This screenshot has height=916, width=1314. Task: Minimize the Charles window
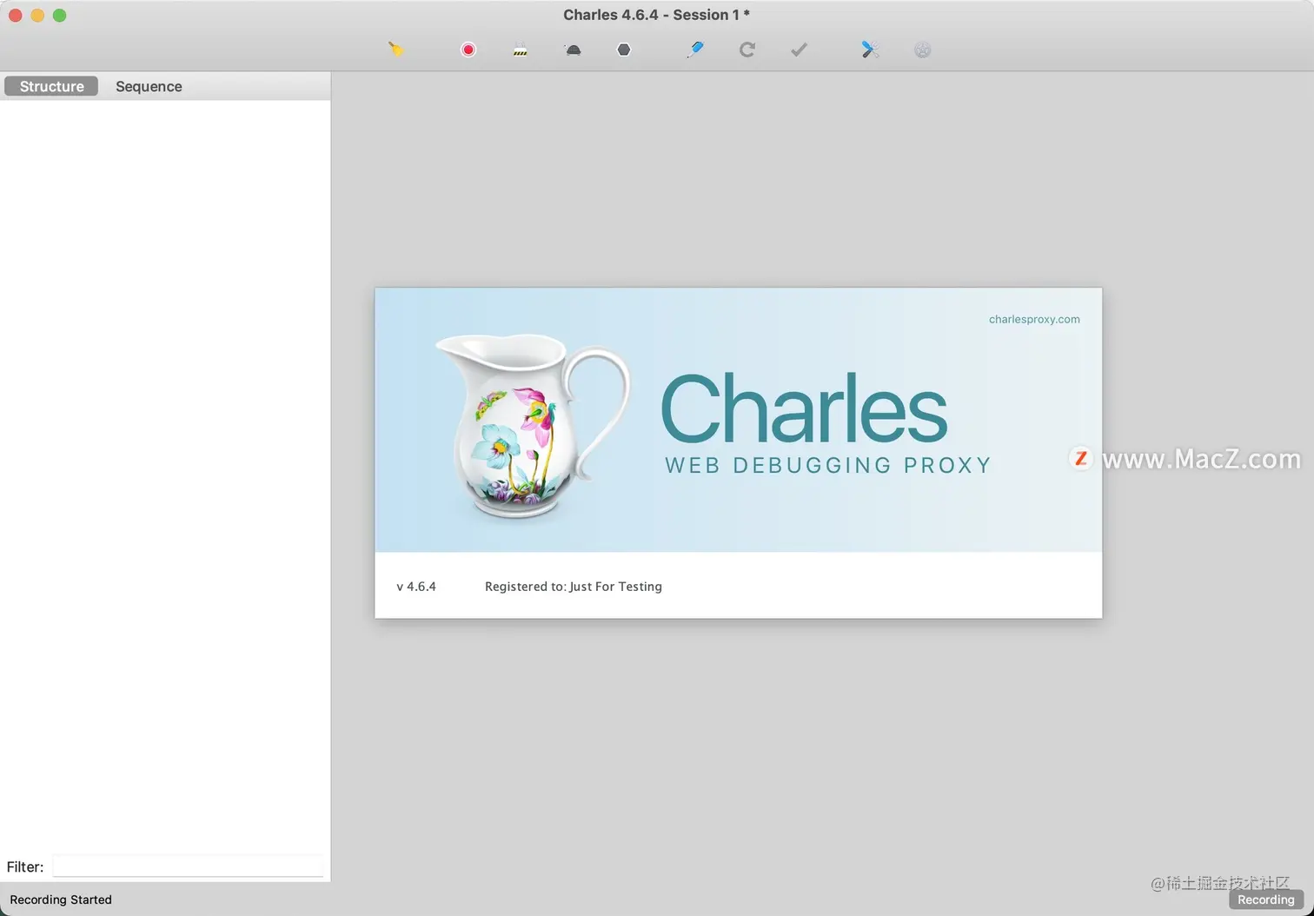pos(37,15)
